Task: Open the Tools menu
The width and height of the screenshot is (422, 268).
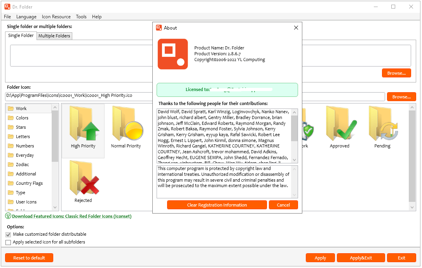Action: point(81,17)
